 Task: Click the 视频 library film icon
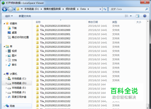[x=9, y=51]
